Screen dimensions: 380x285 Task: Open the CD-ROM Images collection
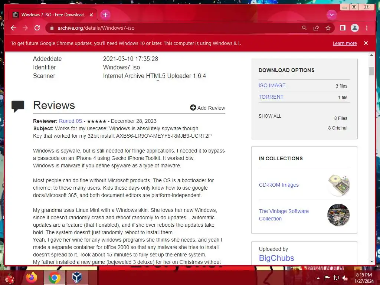click(279, 185)
